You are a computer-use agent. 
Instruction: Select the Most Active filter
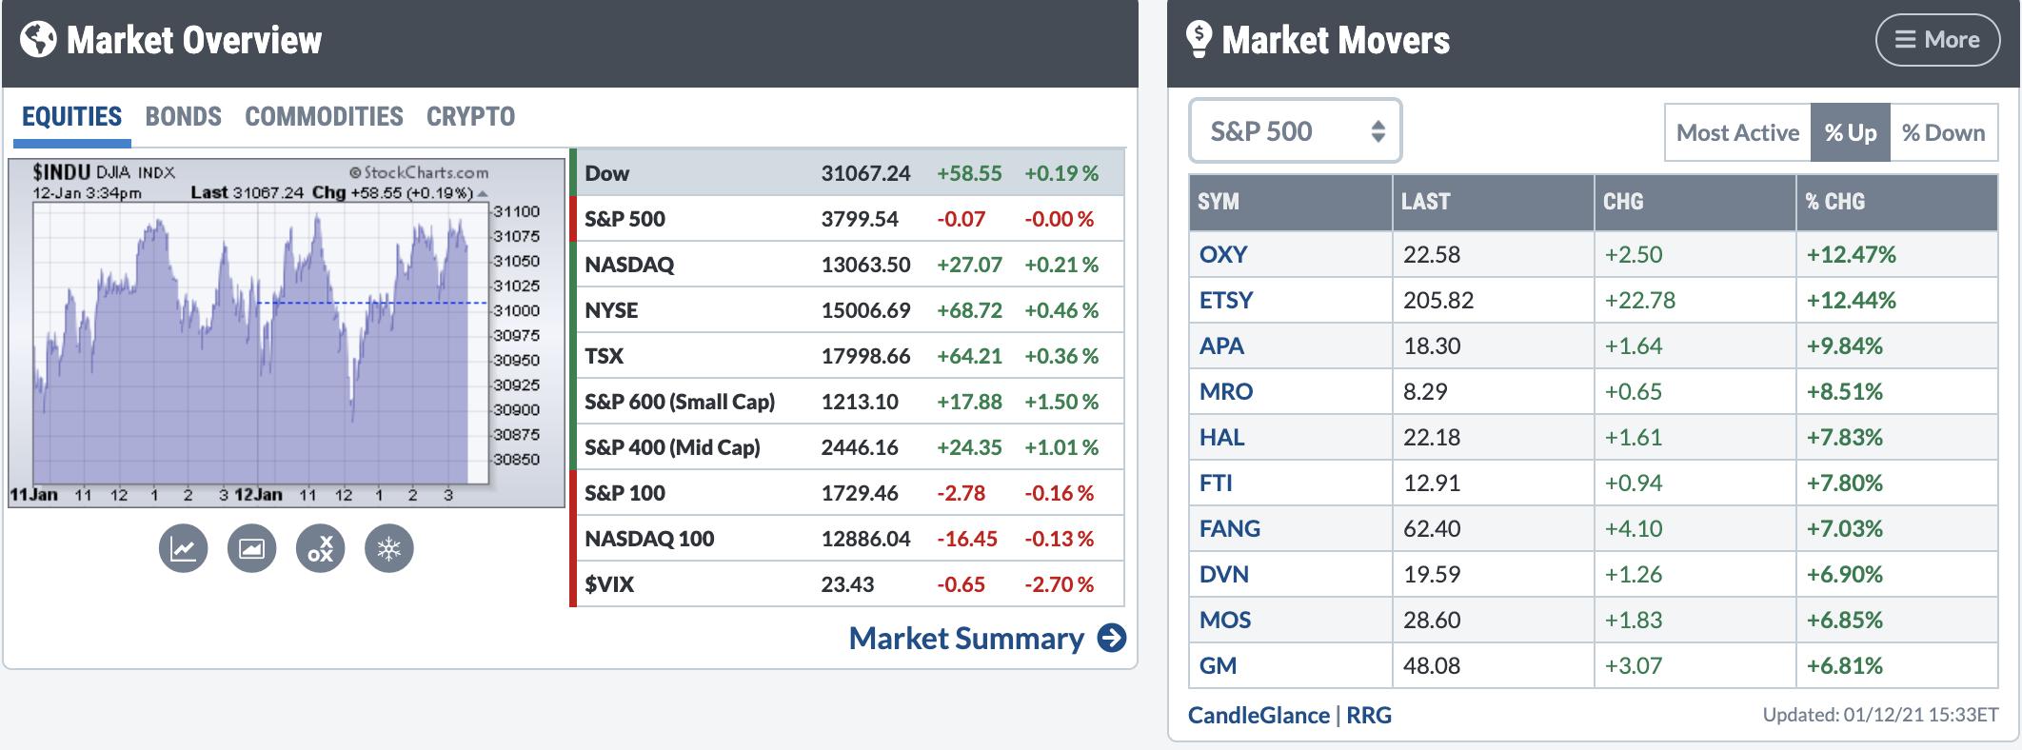tap(1737, 133)
